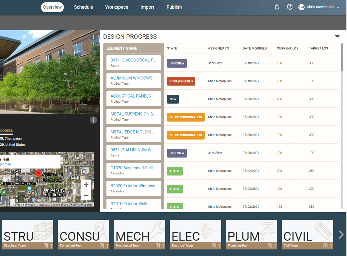Open Plumbing Team three-dot menu

click(x=275, y=246)
